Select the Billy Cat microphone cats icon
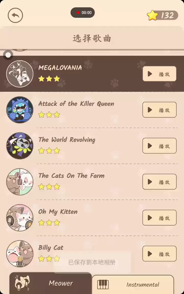 [20, 254]
